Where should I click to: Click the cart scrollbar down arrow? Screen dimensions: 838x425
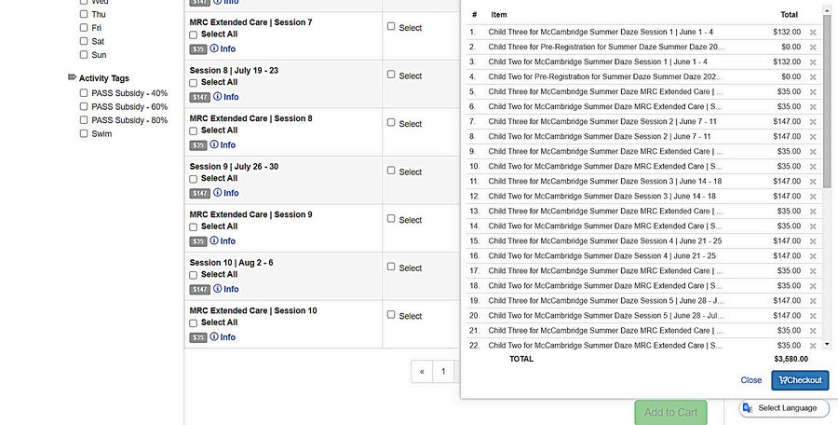tap(827, 344)
